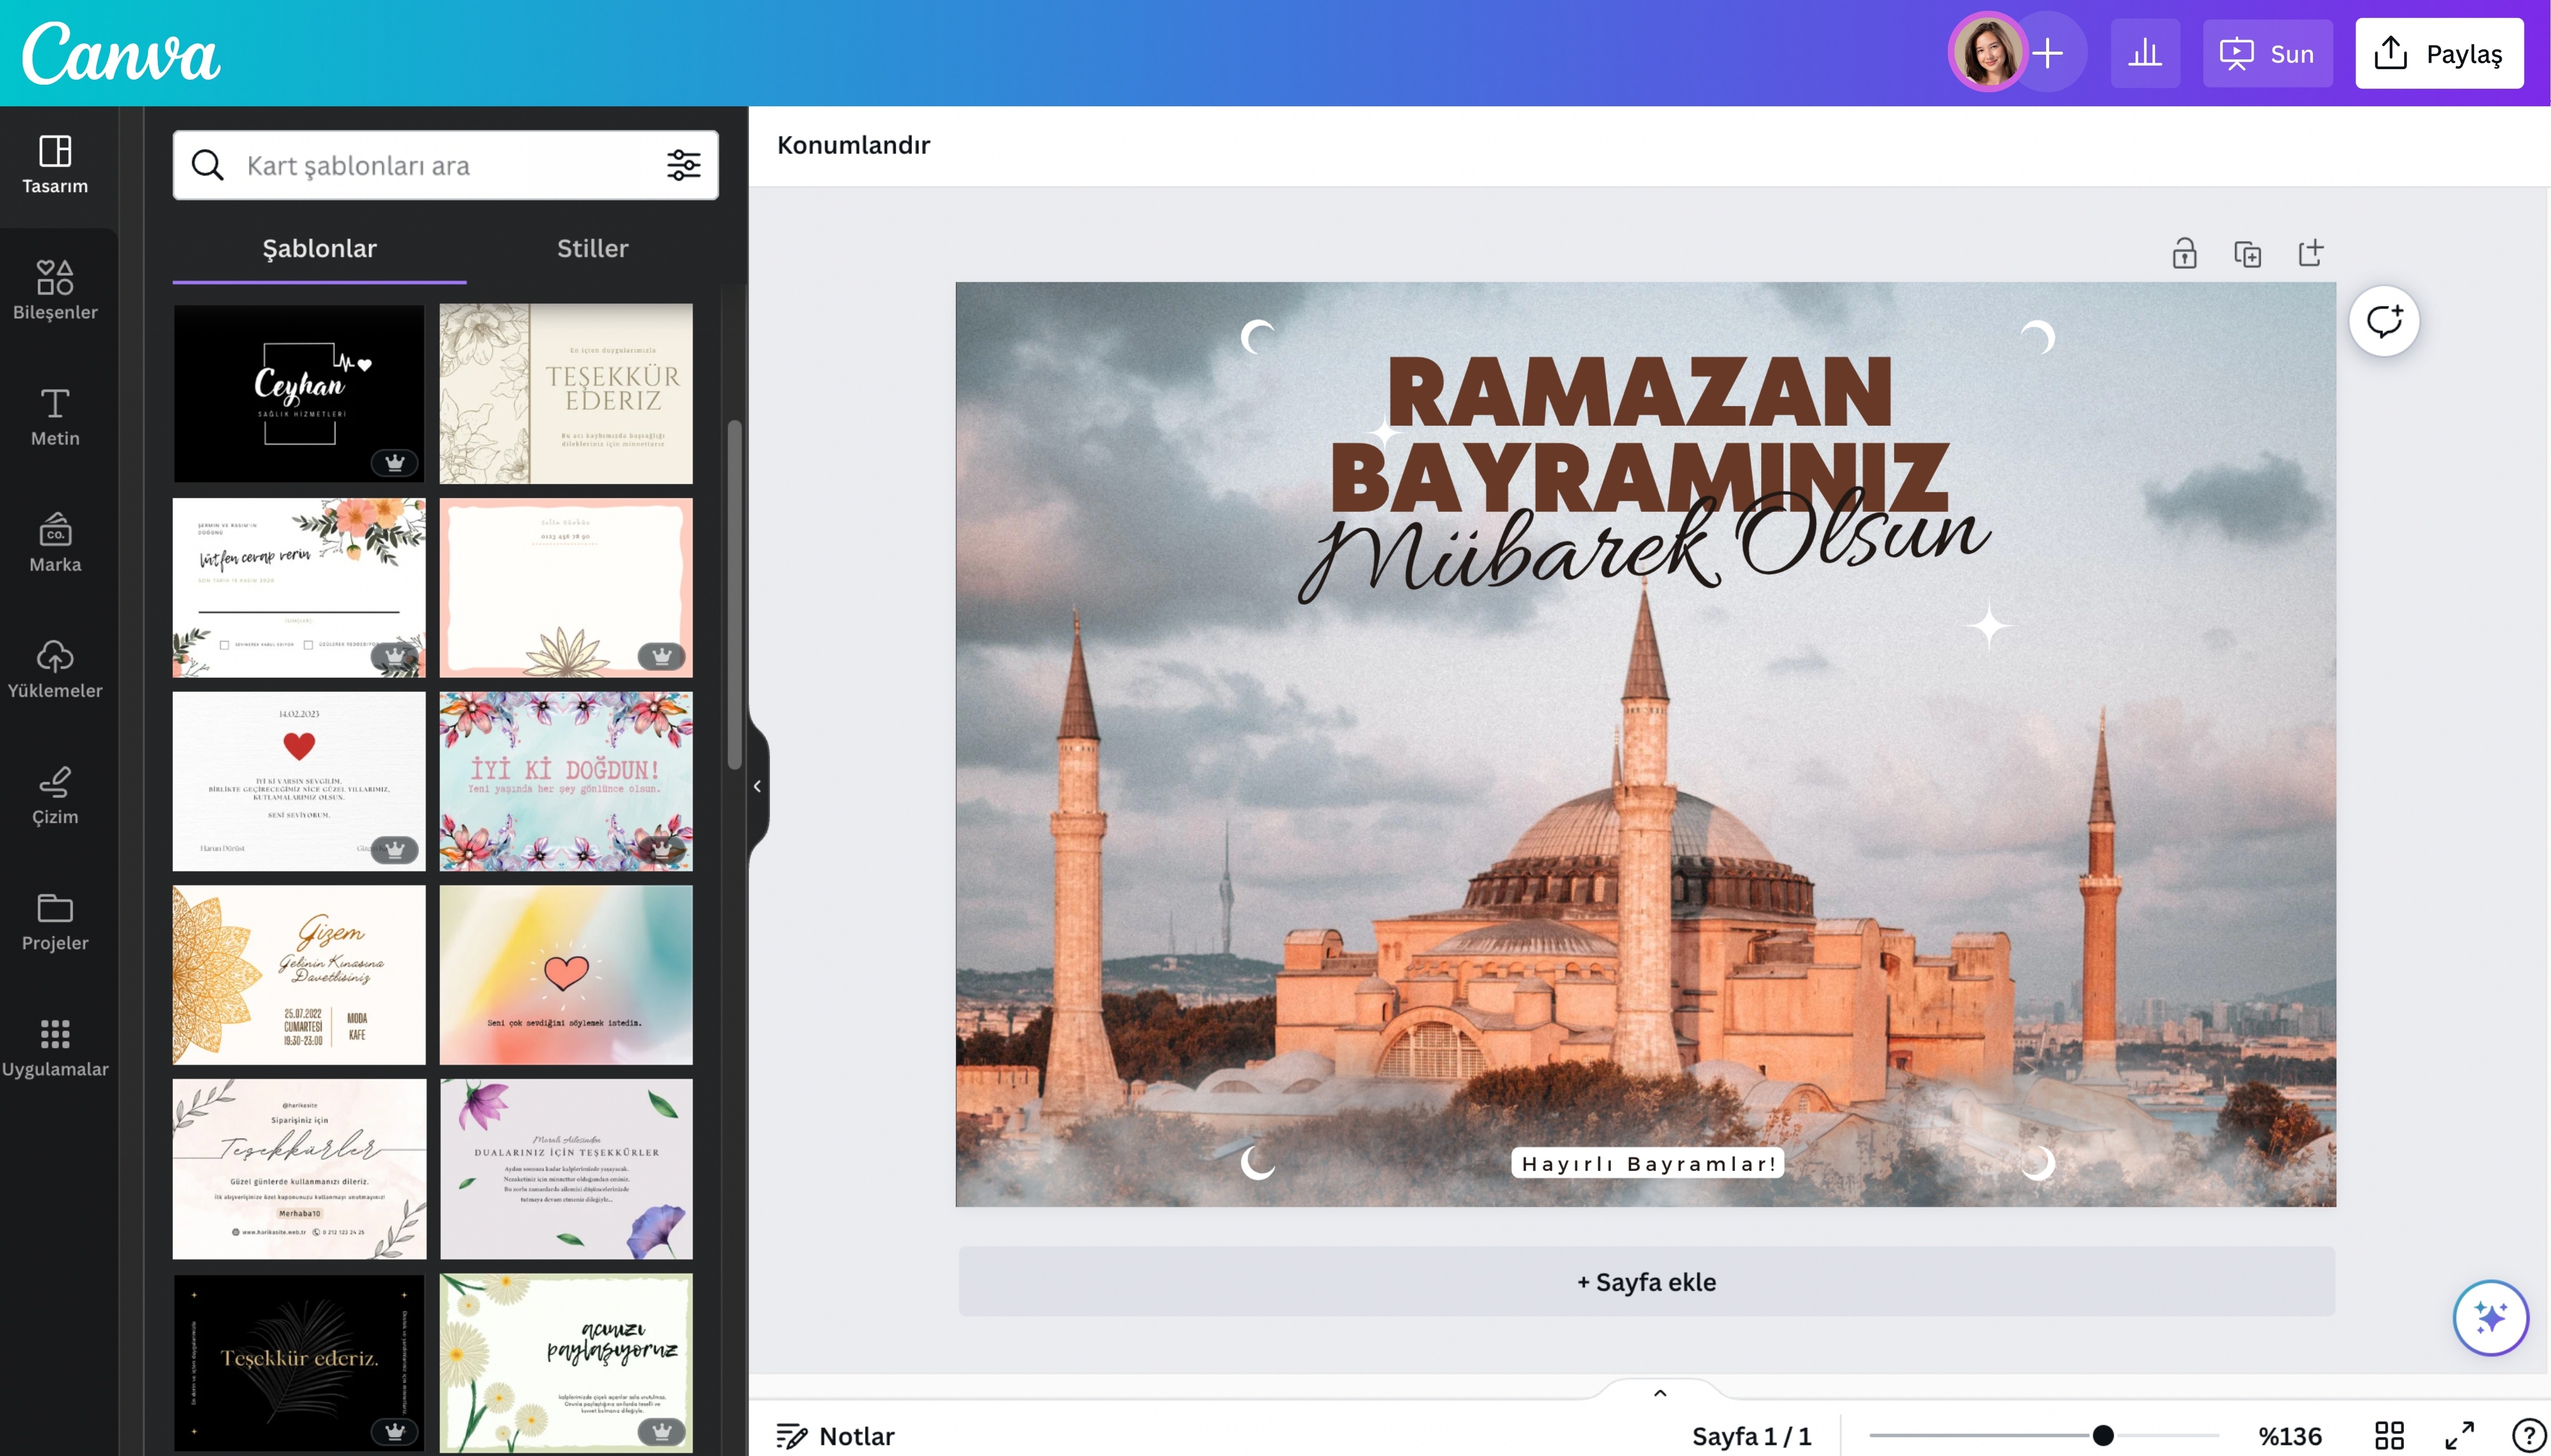Open the Canva magic assistant sparkle button
Viewport: 2551px width, 1456px height.
(x=2490, y=1317)
